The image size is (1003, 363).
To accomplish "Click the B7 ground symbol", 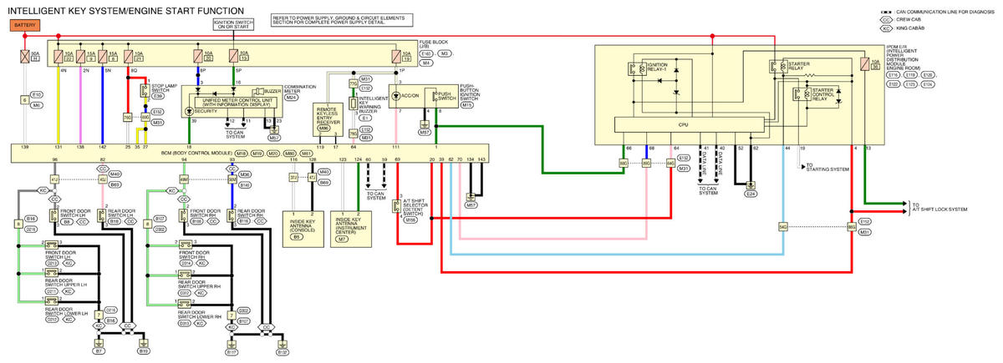I will (x=99, y=344).
